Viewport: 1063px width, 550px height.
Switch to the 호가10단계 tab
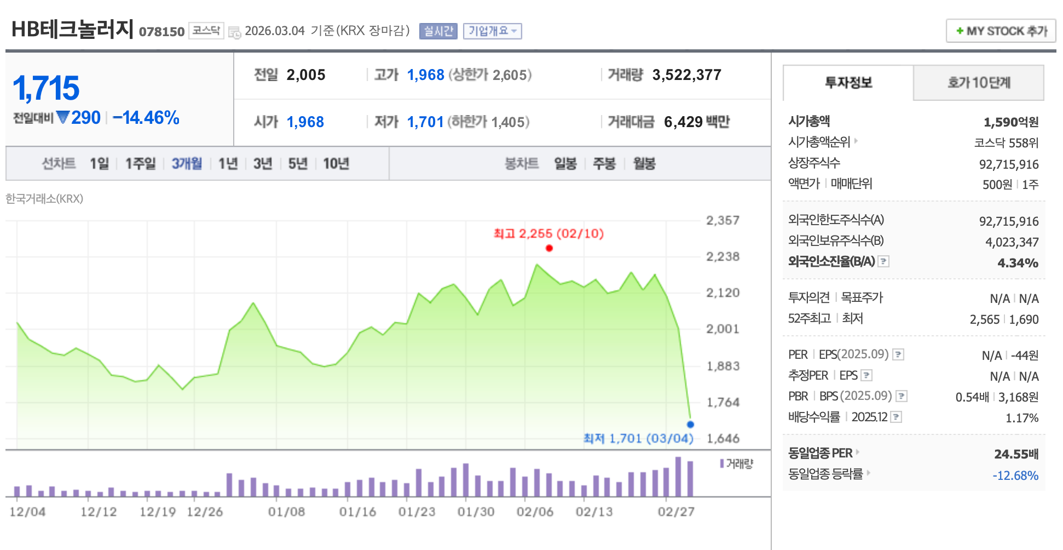pos(979,83)
